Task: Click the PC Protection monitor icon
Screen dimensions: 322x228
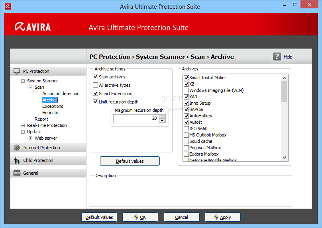Action: coord(17,71)
